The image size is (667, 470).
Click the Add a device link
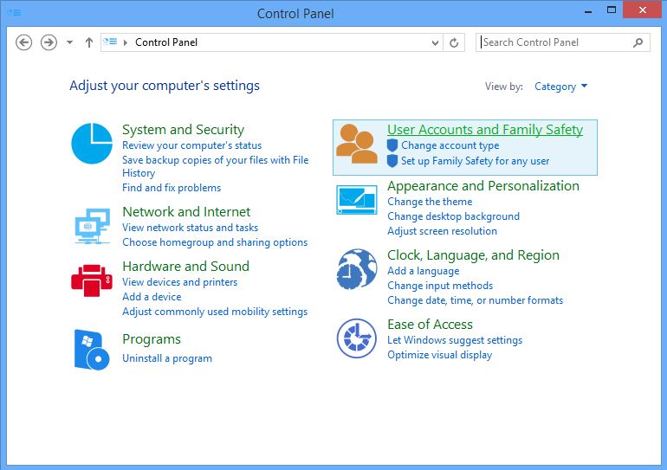152,297
